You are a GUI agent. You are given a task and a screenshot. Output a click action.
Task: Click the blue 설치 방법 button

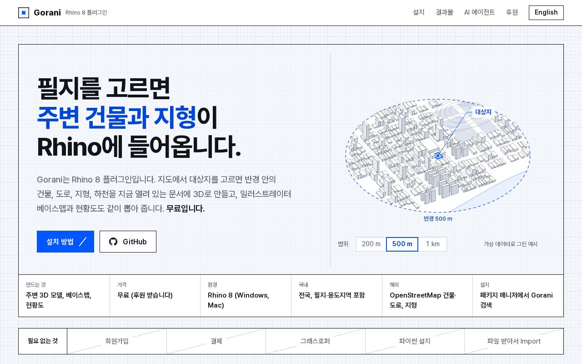(x=65, y=242)
